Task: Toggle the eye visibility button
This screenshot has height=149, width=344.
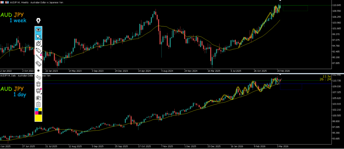Action: [x=38, y=30]
